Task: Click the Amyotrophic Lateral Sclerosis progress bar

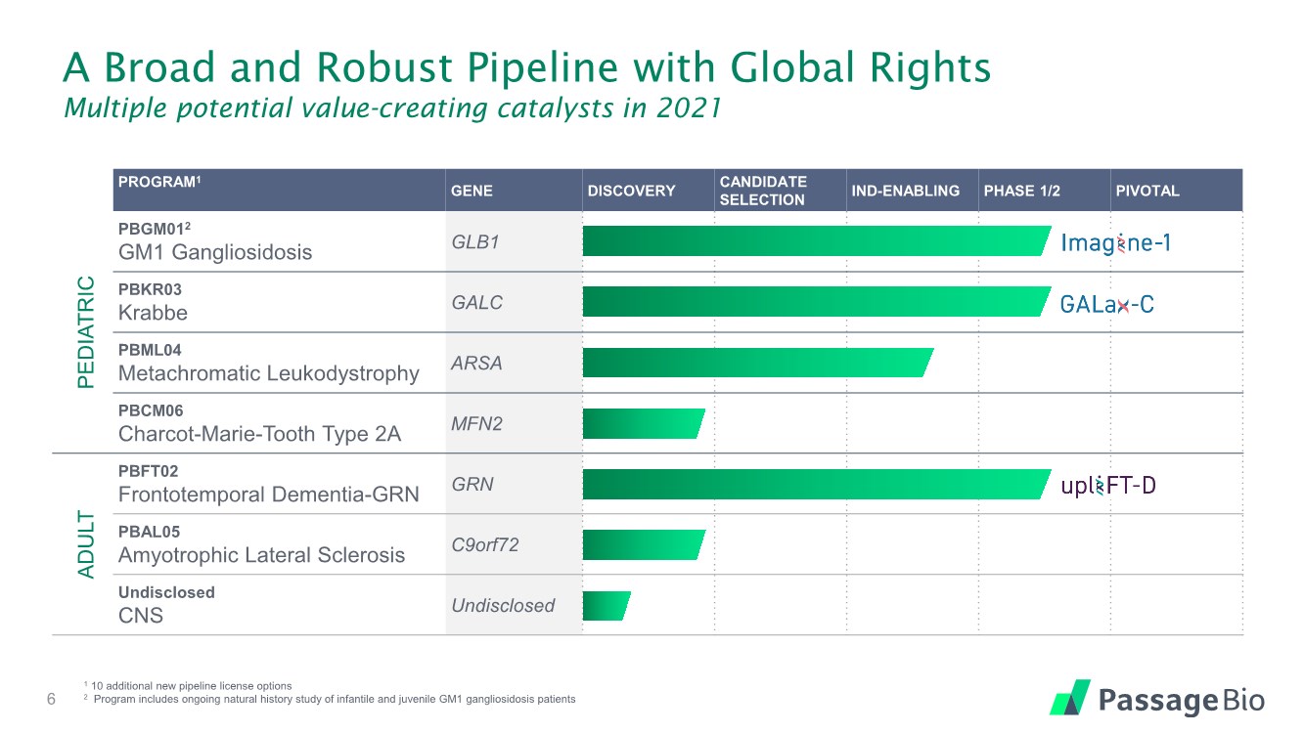Action: click(x=644, y=544)
